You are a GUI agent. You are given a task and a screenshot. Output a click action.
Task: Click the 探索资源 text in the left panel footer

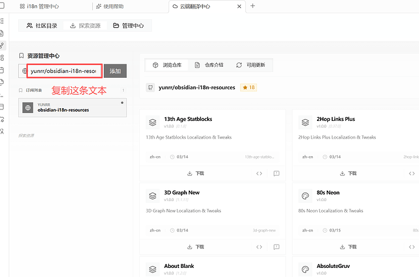point(26,135)
